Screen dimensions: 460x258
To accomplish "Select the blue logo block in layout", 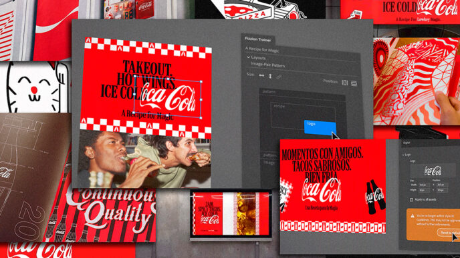I will tap(320, 127).
